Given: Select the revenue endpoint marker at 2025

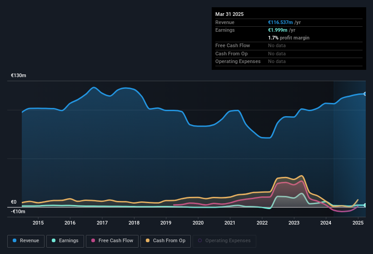Looking at the screenshot, I should pos(365,94).
